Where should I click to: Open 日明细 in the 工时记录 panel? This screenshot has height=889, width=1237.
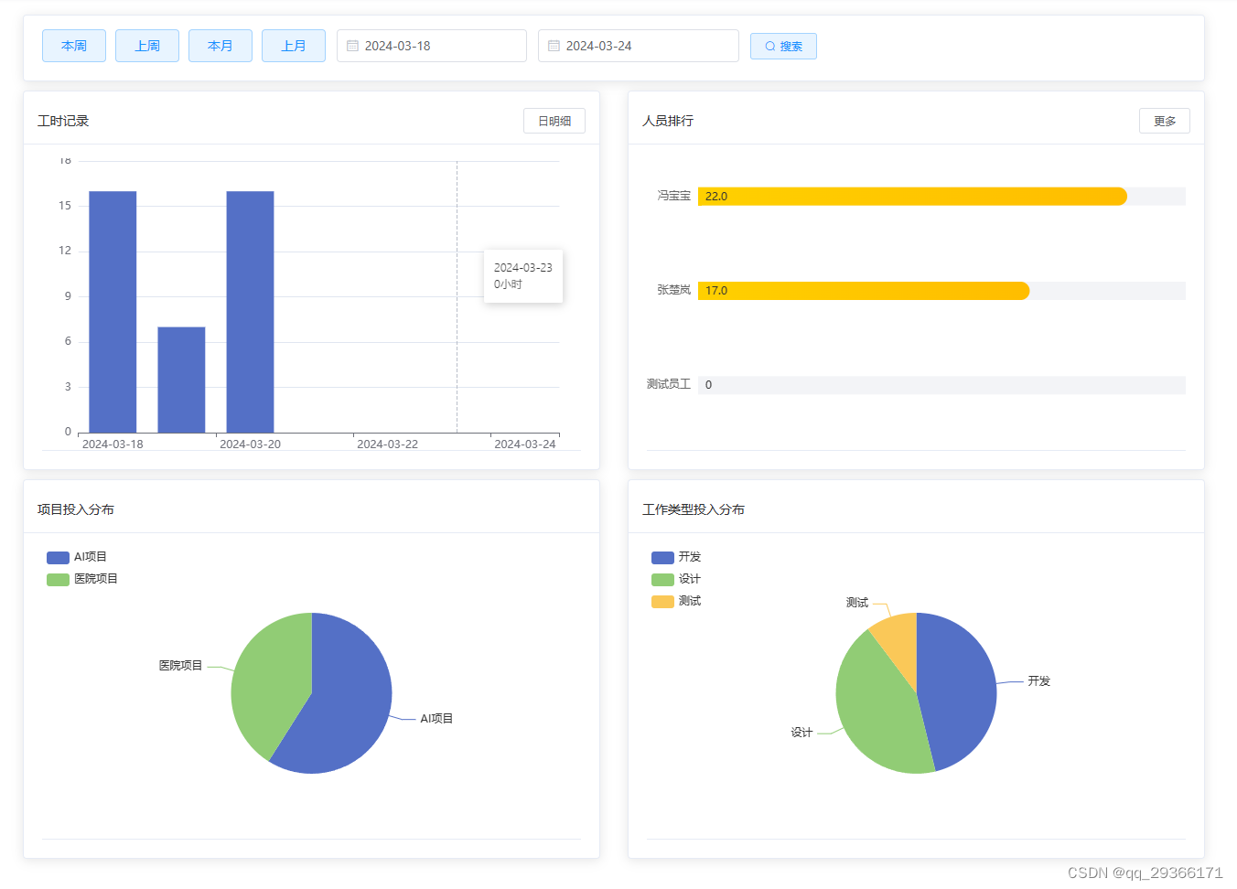tap(554, 121)
